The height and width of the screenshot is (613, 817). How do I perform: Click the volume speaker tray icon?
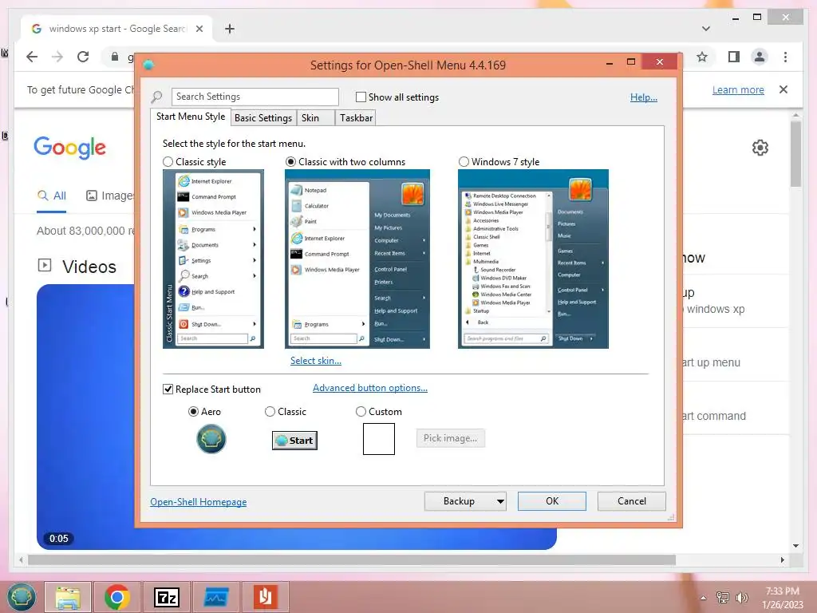coord(741,597)
